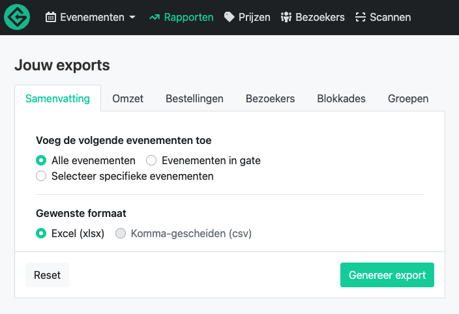This screenshot has height=314, width=459.
Task: Select Selecteer specifieke evenementen radio
Action: point(41,177)
